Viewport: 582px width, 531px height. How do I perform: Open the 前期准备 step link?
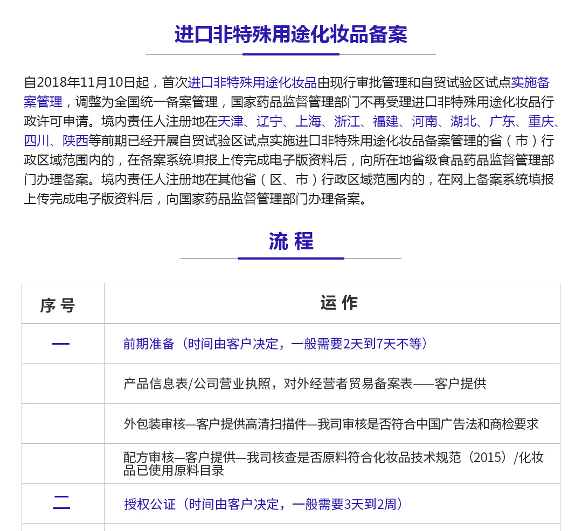click(x=149, y=344)
